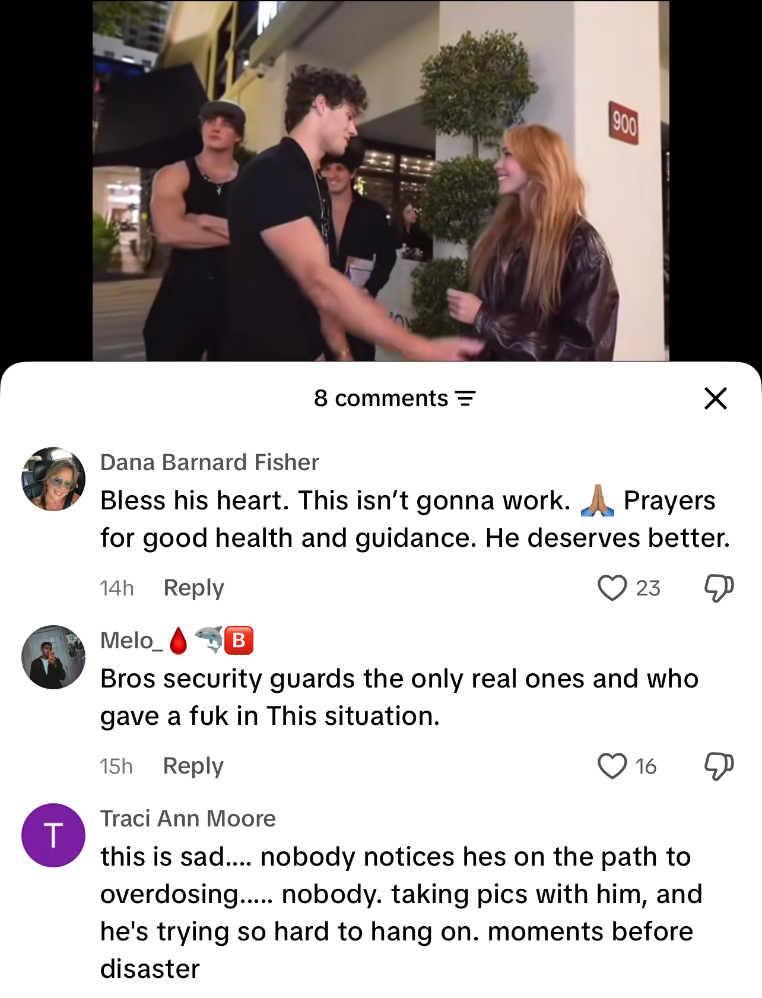Dislike Dana Barnard Fisher's comment
The height and width of the screenshot is (998, 762).
pos(719,588)
